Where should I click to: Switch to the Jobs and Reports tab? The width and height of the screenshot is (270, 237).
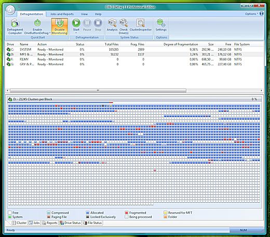click(62, 14)
